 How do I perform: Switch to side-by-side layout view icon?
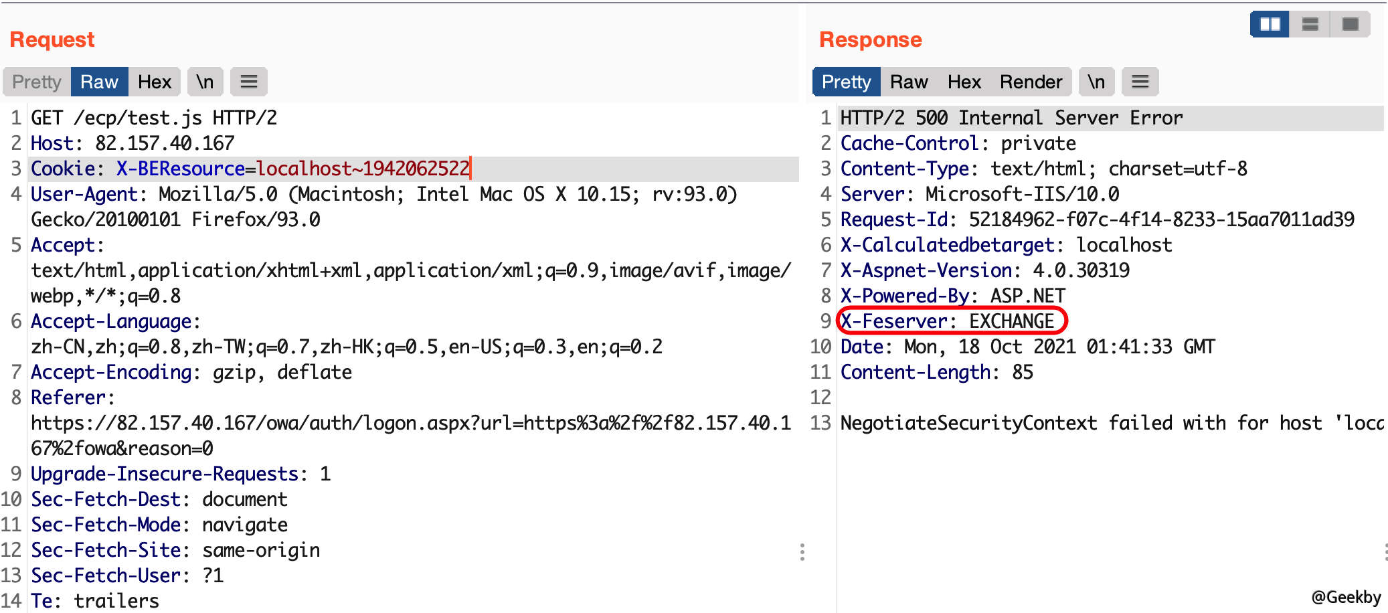(1270, 25)
